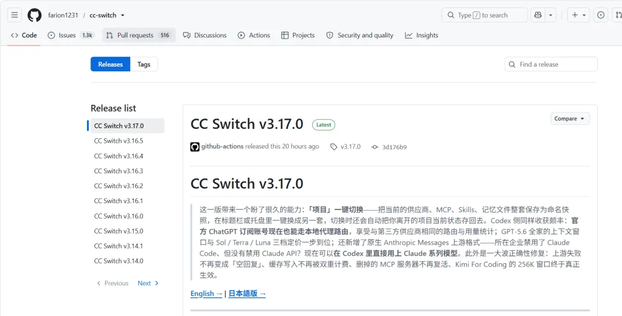Open the farion1231 owner profile link

click(x=63, y=15)
